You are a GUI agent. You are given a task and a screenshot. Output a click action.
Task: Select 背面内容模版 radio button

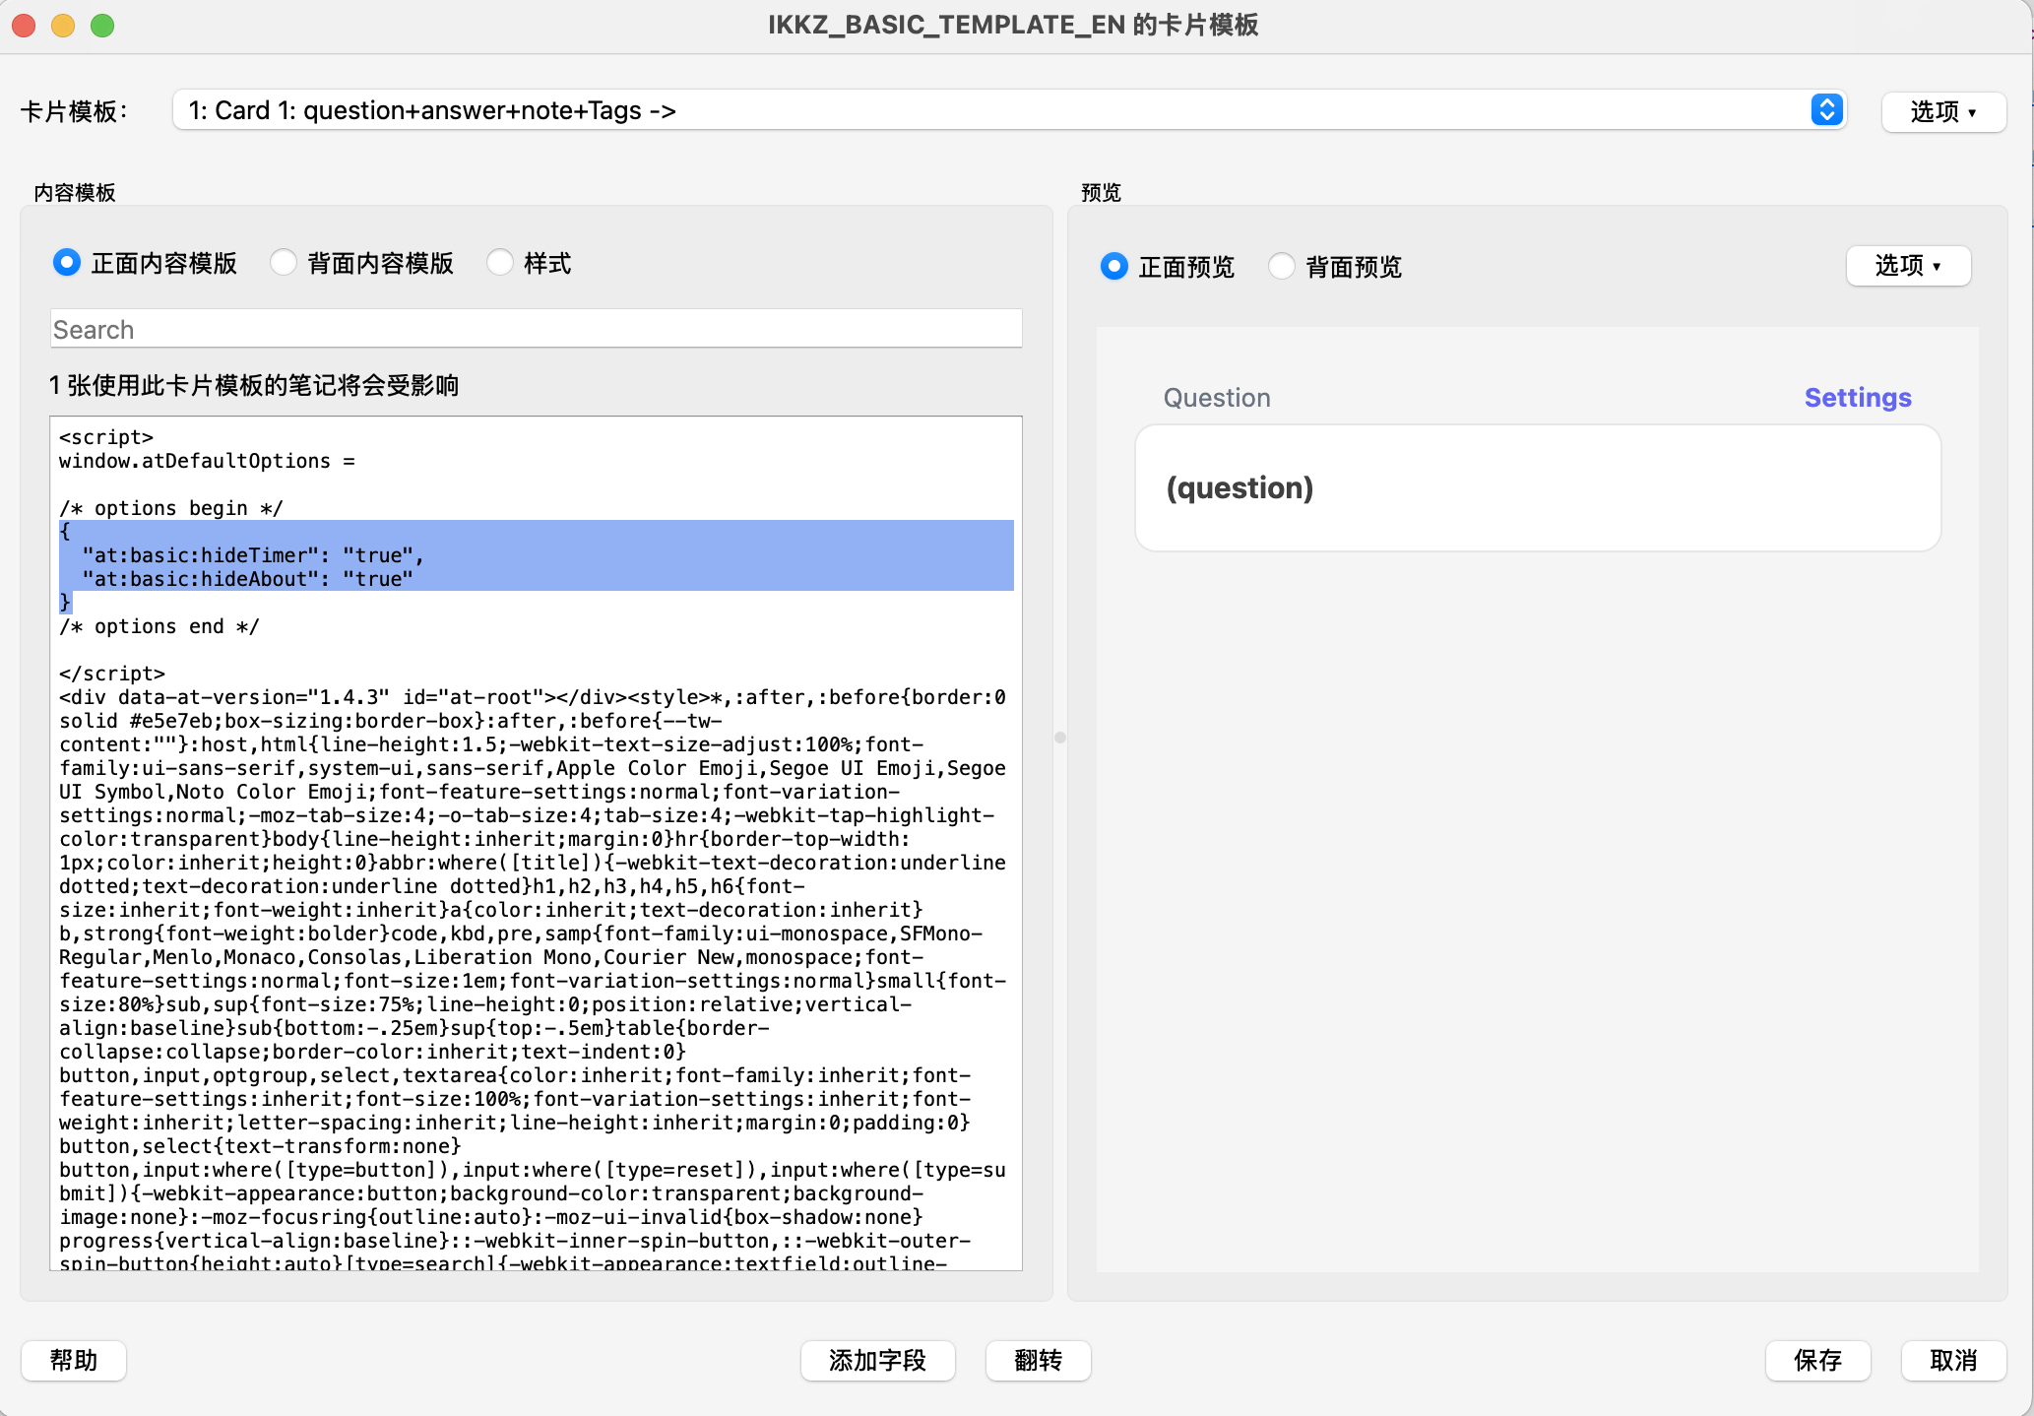[x=284, y=263]
